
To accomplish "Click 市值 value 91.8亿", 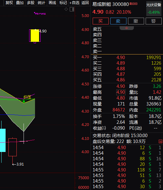I will [155, 98].
